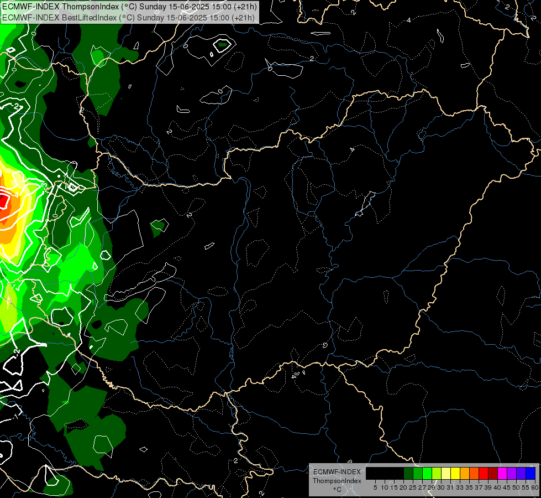Click the legend tick label 40
The image size is (541, 498).
(x=497, y=487)
